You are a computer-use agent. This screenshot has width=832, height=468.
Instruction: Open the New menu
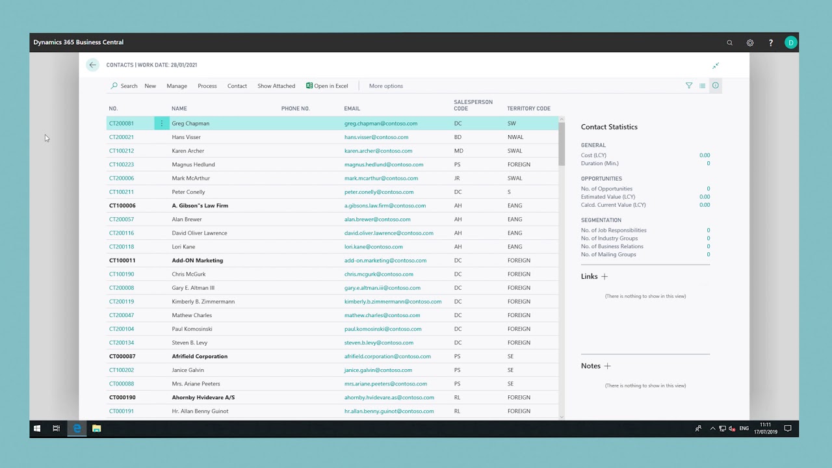pyautogui.click(x=150, y=86)
